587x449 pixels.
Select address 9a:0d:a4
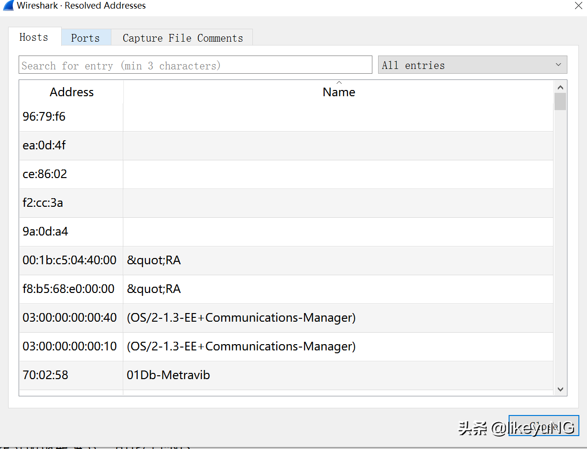(x=45, y=232)
